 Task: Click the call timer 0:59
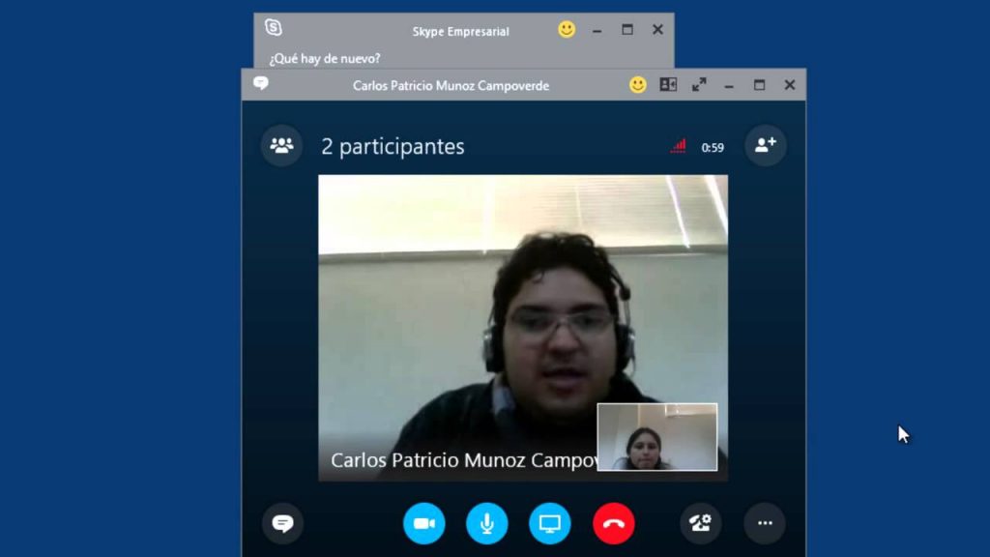713,148
